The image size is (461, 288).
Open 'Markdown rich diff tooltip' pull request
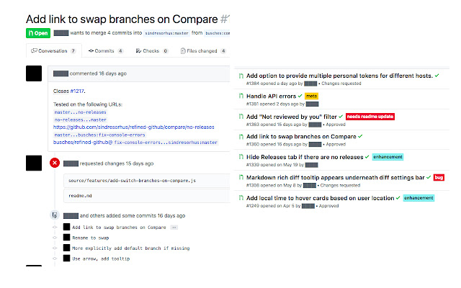pos(334,176)
